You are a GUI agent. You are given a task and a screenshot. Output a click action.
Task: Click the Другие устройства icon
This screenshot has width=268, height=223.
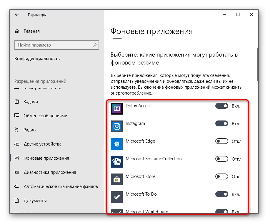click(17, 144)
